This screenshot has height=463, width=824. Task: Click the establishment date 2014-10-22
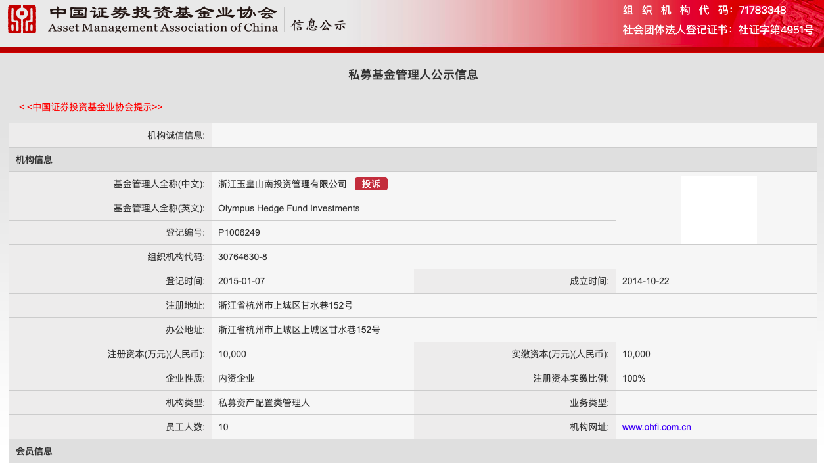[x=645, y=281]
